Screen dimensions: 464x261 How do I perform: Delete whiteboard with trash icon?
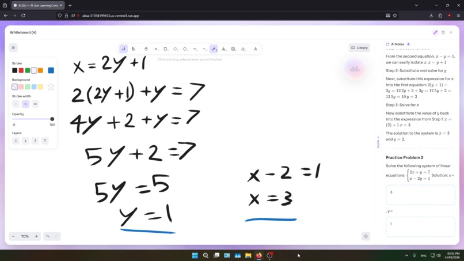click(x=443, y=33)
